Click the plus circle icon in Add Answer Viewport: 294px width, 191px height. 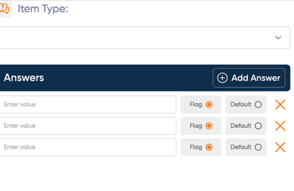[223, 78]
